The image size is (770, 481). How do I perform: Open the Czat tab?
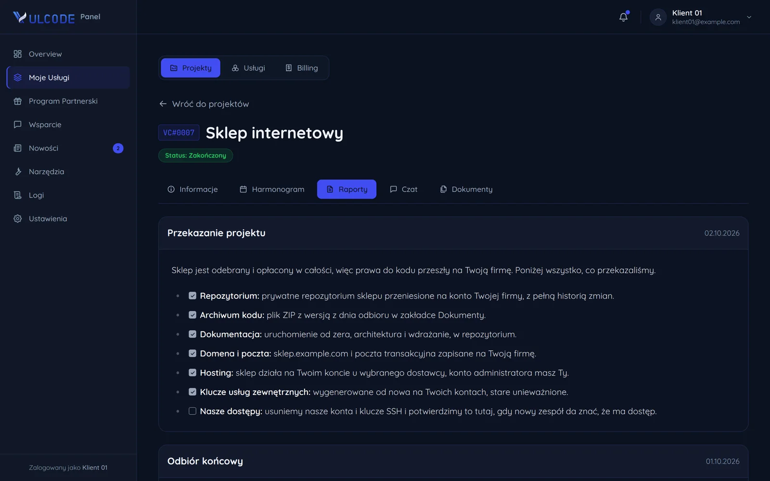tap(403, 189)
